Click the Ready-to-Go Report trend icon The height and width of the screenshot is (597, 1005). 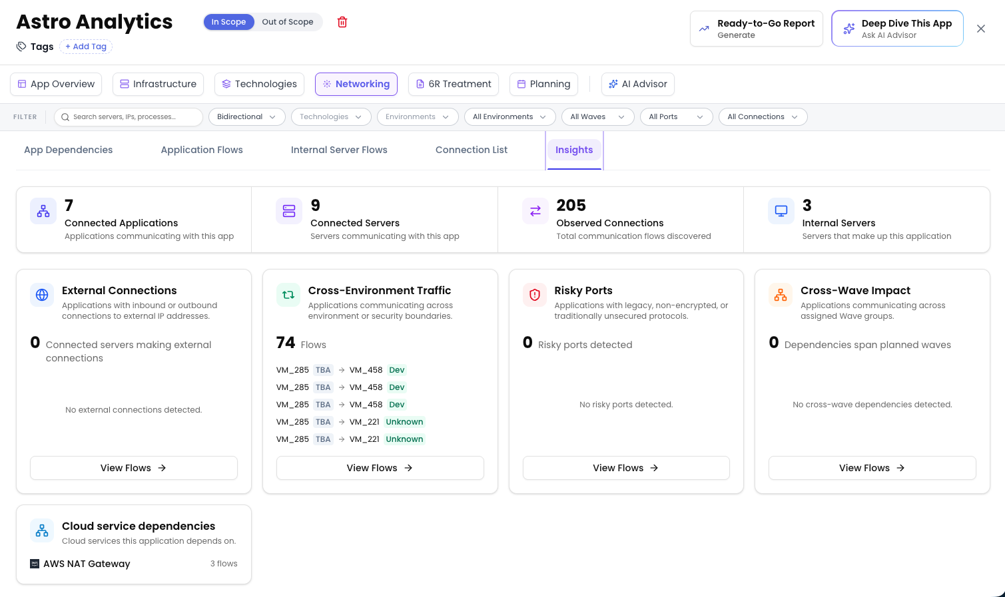[x=704, y=29]
